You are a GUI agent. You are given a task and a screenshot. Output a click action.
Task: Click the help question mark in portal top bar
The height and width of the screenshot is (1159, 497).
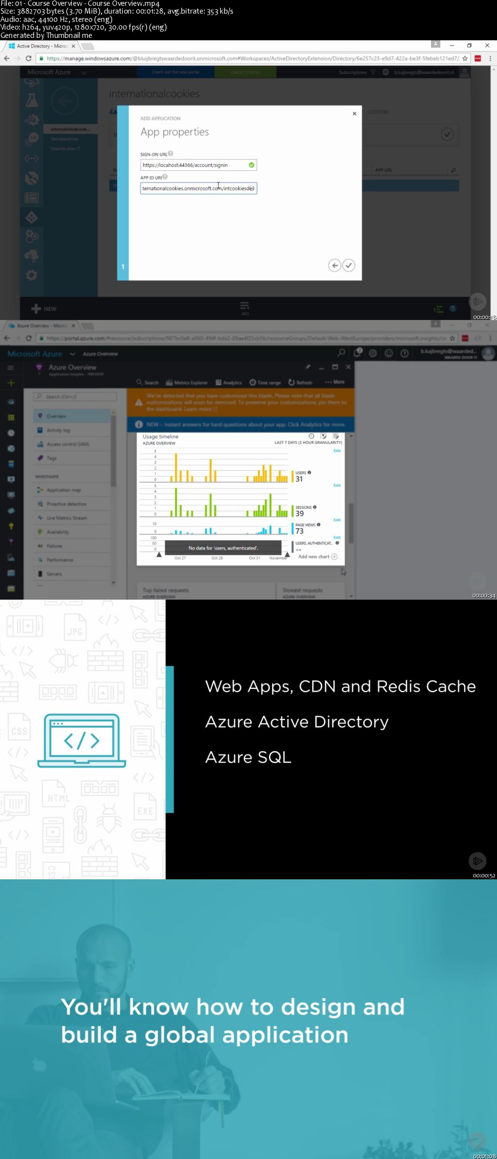click(404, 353)
